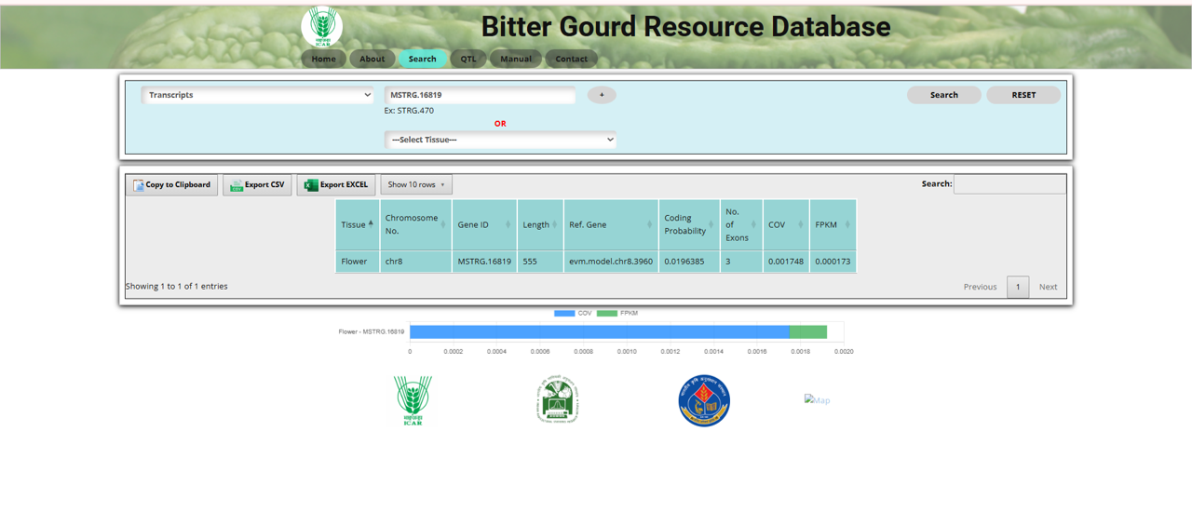The width and height of the screenshot is (1192, 526).
Task: Open the Manual tab
Action: [x=516, y=59]
